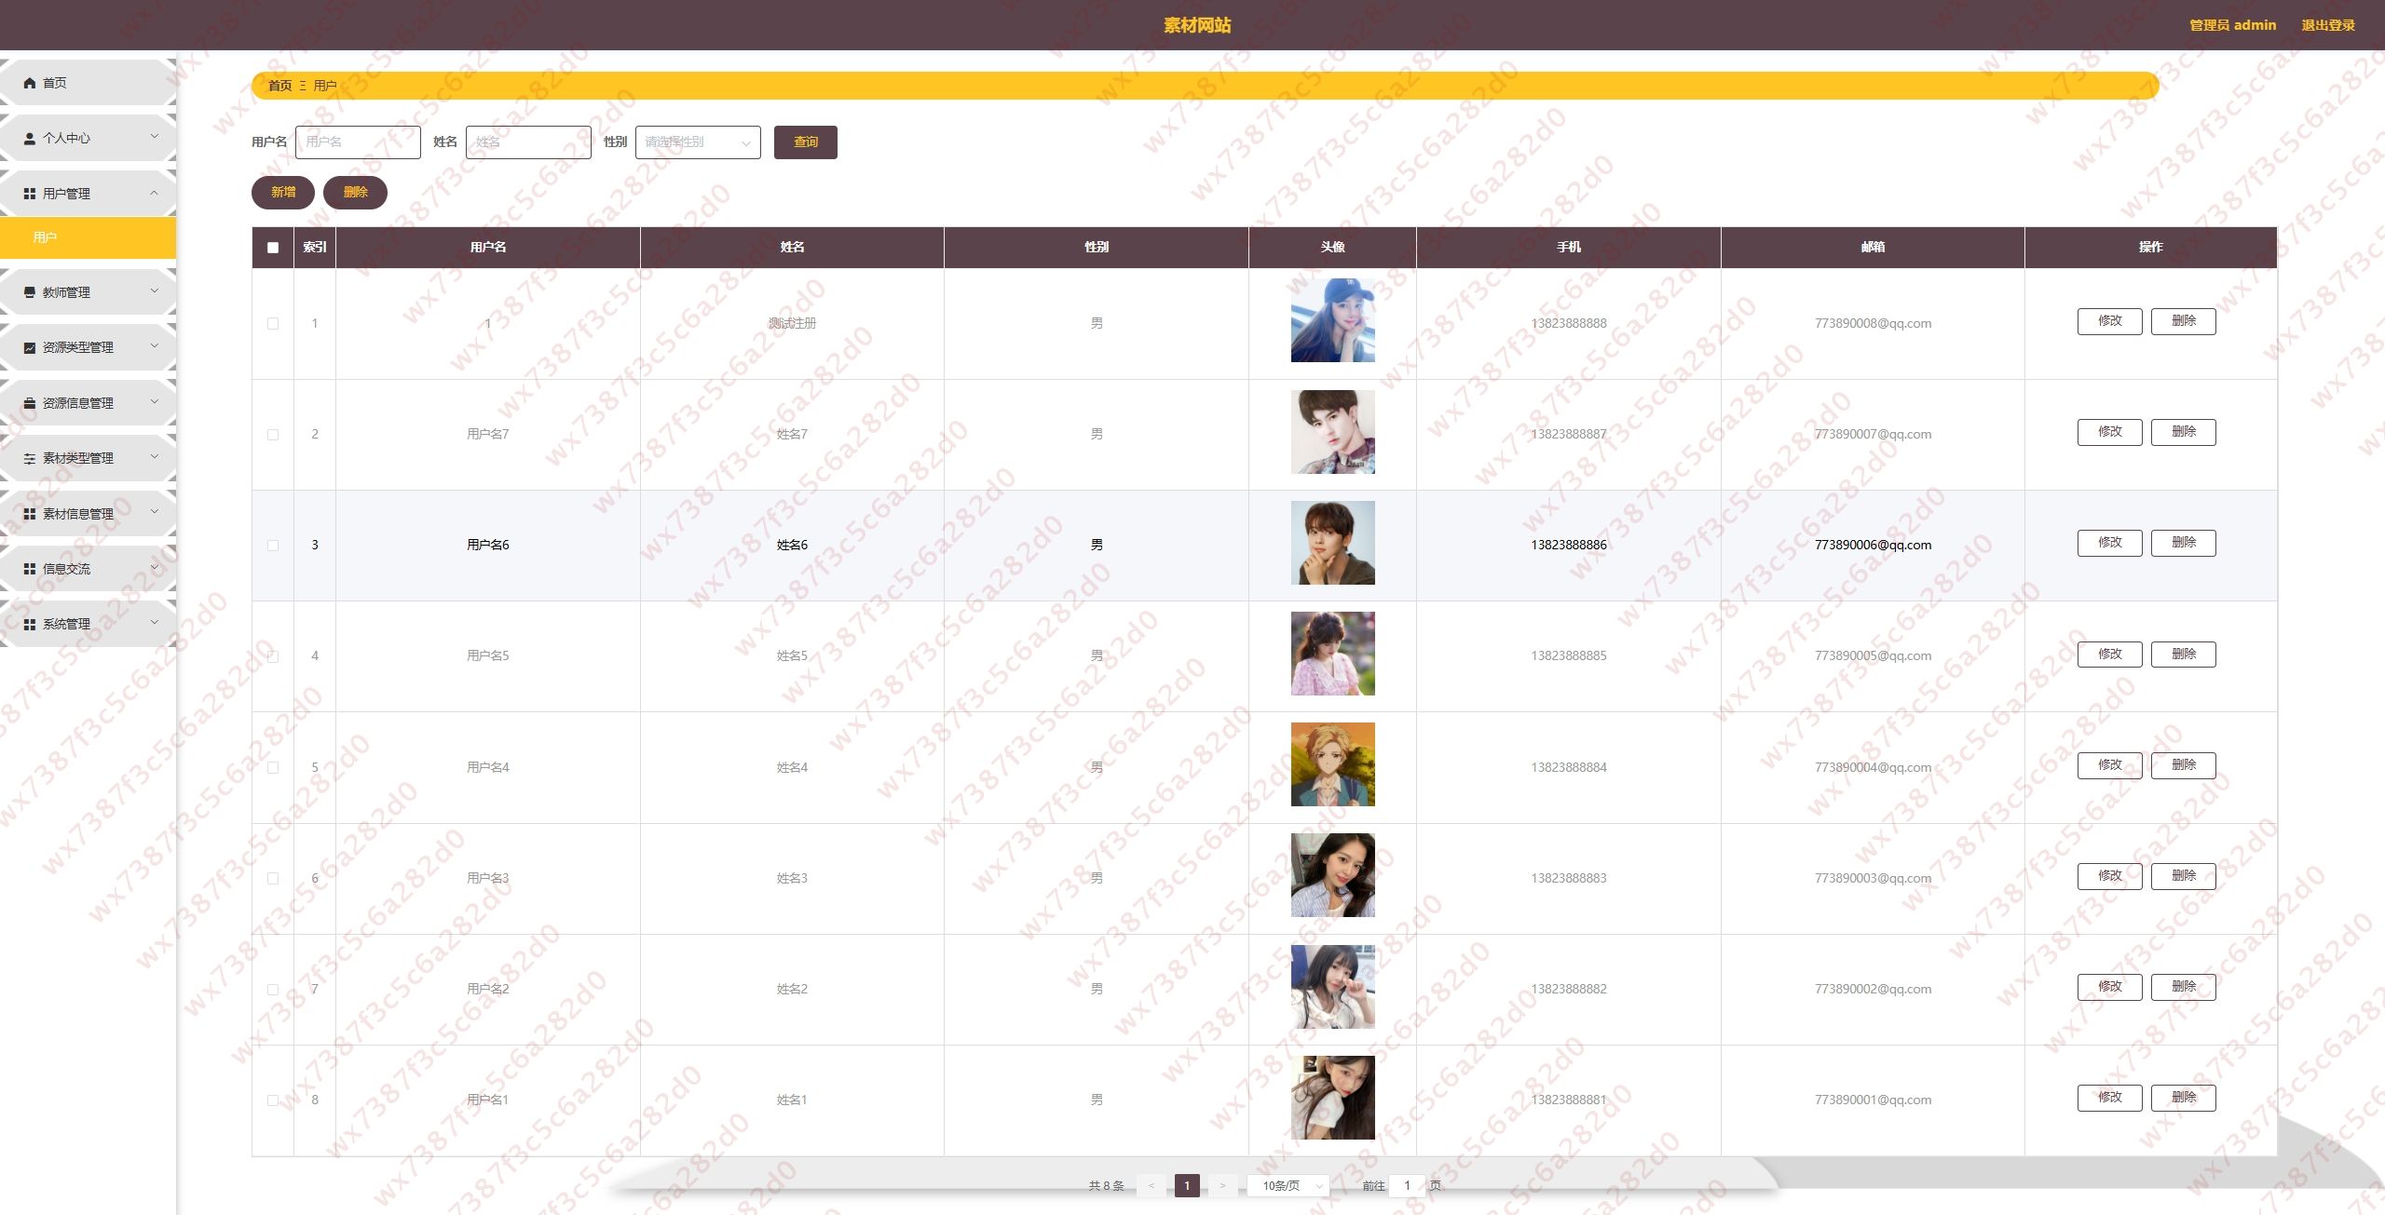Check the checkbox for row 用户名7

273,435
